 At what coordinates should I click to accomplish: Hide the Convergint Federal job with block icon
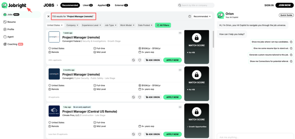(x=133, y=60)
